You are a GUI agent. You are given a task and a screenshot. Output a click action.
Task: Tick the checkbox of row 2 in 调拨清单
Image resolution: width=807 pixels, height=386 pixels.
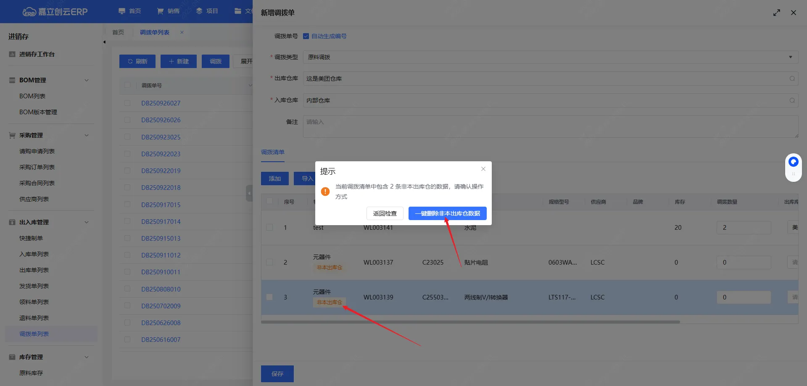coord(269,262)
